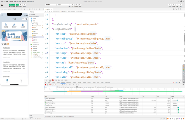The height and width of the screenshot is (120, 185).
Task: Toggle the debugger panel button
Action: [17, 5]
